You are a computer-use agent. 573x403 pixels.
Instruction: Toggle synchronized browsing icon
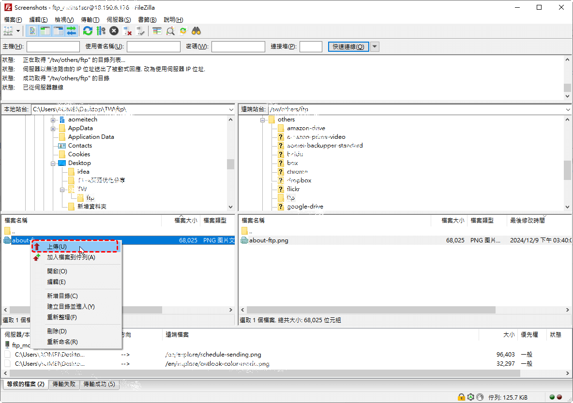point(183,31)
